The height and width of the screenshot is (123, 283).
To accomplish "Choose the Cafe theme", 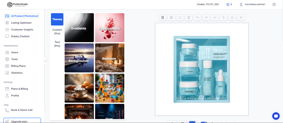I will (79, 88).
